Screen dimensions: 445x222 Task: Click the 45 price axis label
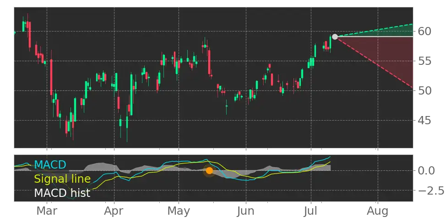click(x=424, y=121)
